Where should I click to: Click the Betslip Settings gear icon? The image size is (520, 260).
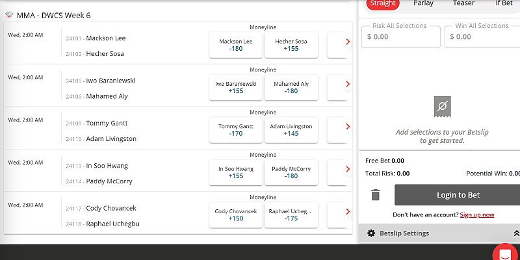(371, 233)
